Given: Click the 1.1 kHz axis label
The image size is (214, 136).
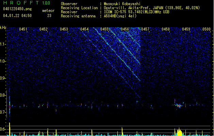Looking at the screenshot, I should coord(3,44).
